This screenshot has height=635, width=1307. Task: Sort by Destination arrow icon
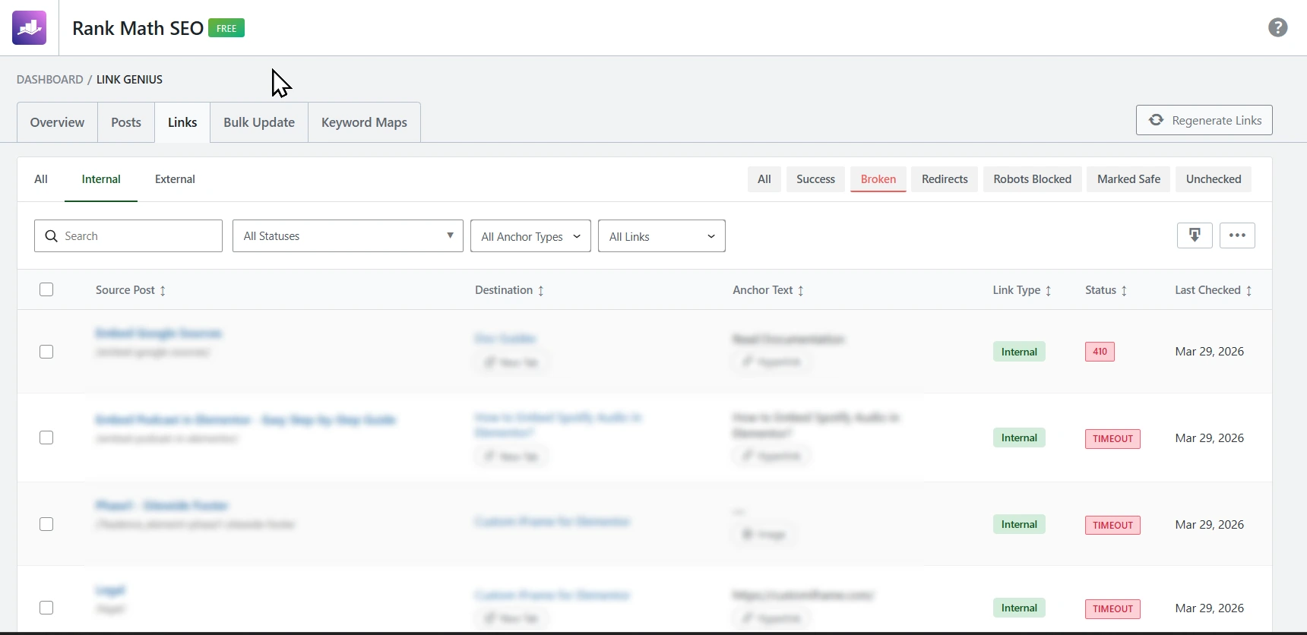[x=541, y=291]
